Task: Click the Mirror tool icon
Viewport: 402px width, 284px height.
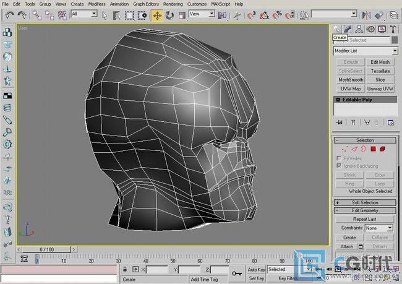Action: click(367, 15)
